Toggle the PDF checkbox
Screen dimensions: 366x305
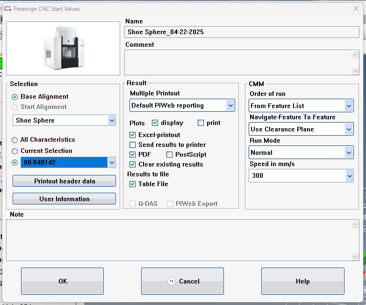132,154
